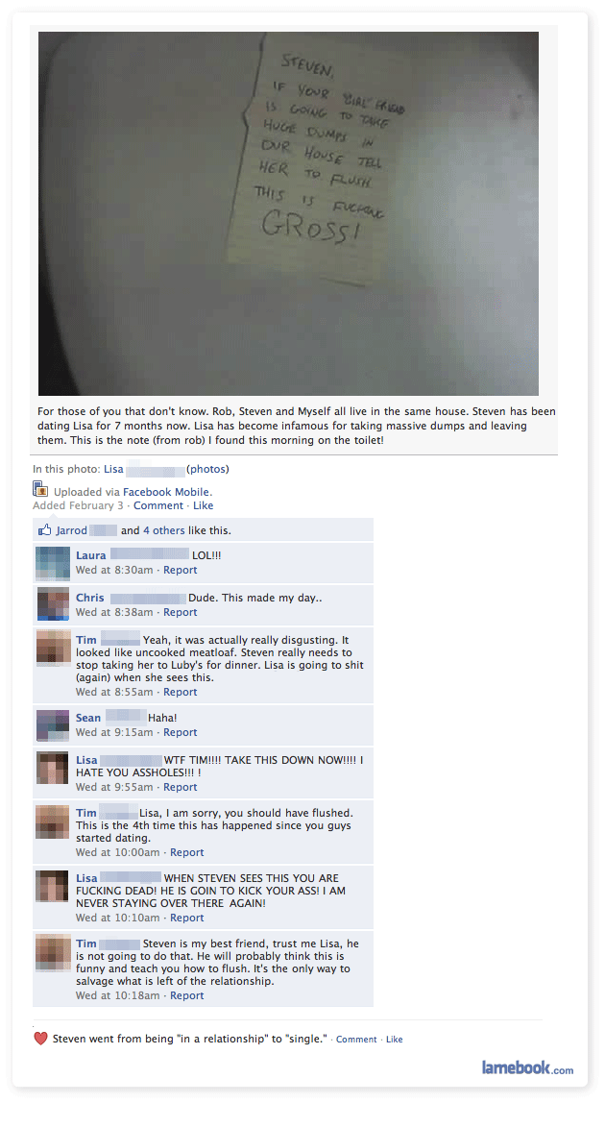
Task: Click Like next to Added February 3
Action: [204, 506]
